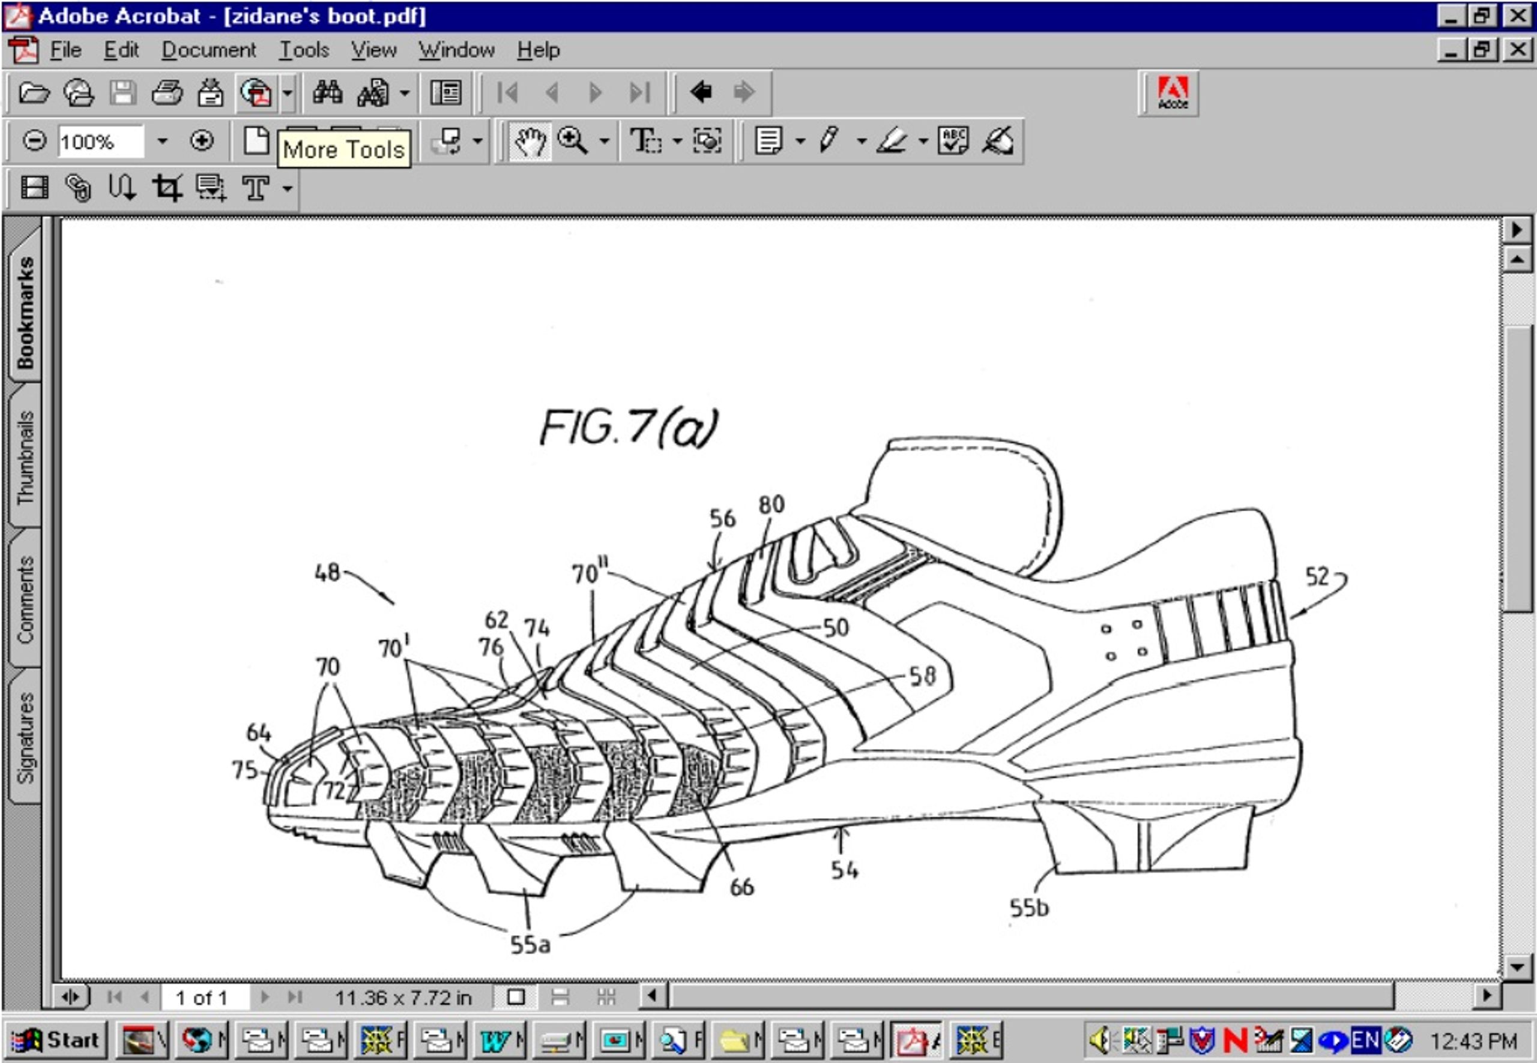Select the Note comment tool

click(768, 140)
